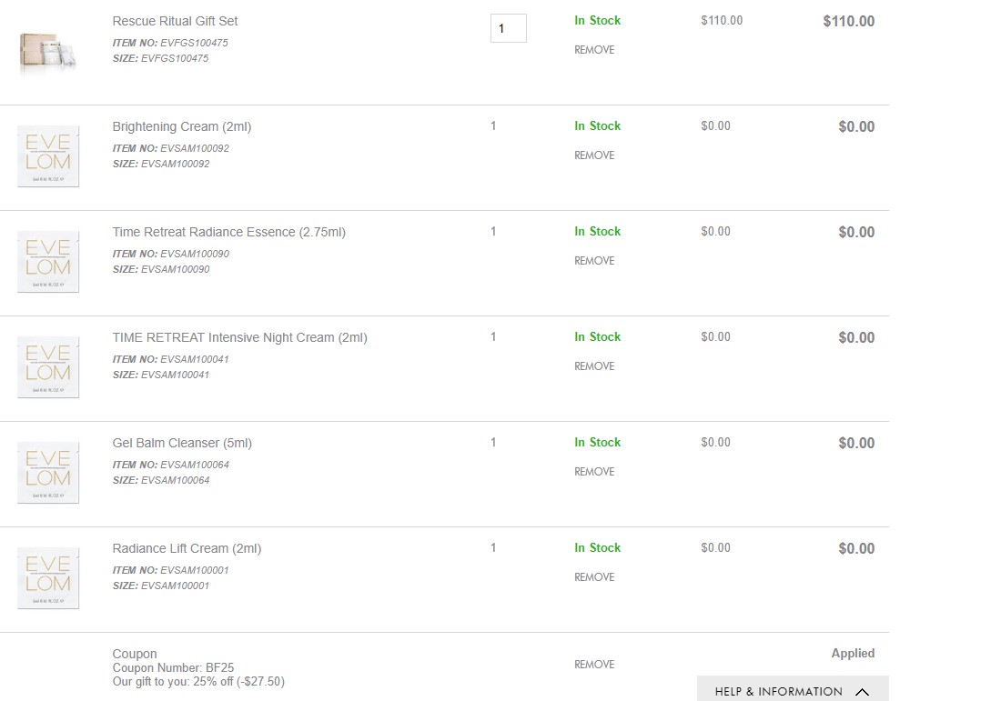This screenshot has width=981, height=701.
Task: Open the Help & Information panel
Action: pyautogui.click(x=793, y=688)
